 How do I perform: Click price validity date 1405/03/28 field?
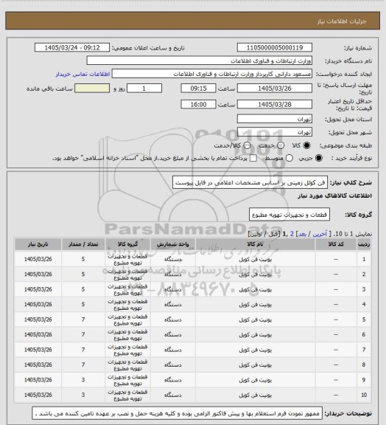click(275, 104)
